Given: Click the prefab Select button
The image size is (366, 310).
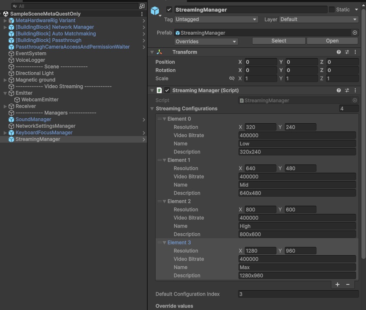Looking at the screenshot, I should click(x=279, y=41).
